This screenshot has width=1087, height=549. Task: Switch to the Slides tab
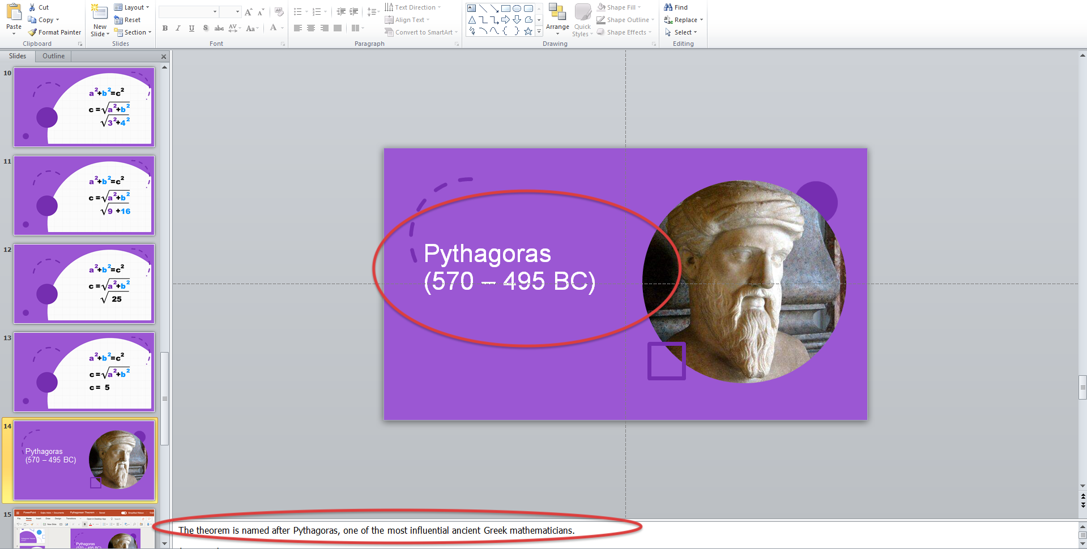[x=18, y=56]
